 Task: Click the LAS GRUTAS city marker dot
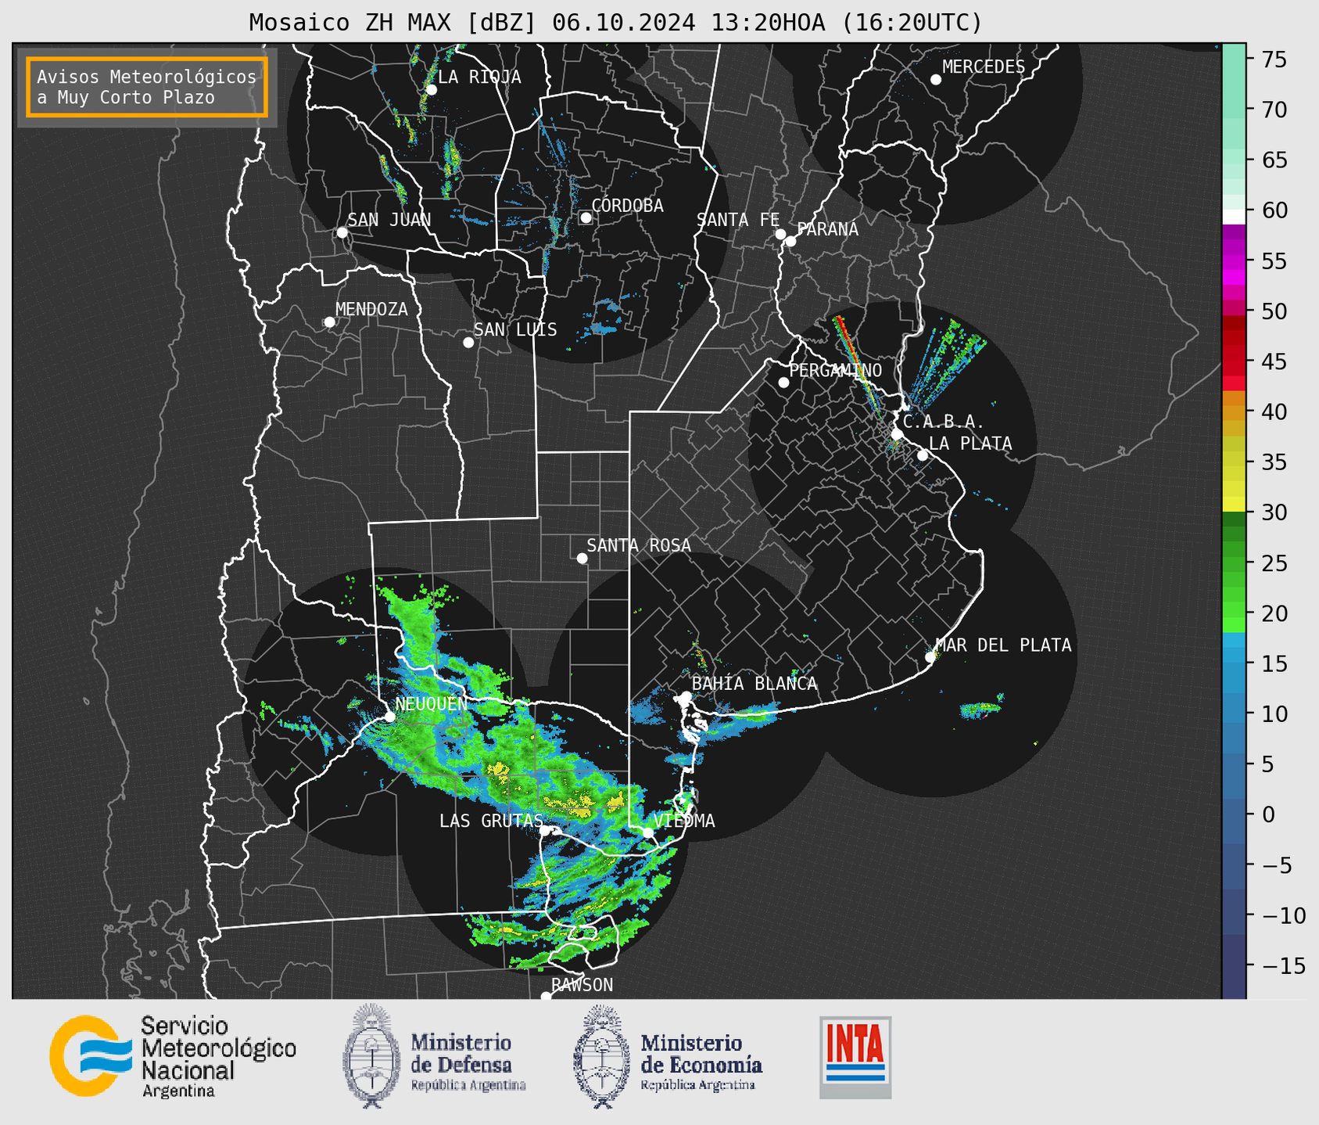(545, 831)
